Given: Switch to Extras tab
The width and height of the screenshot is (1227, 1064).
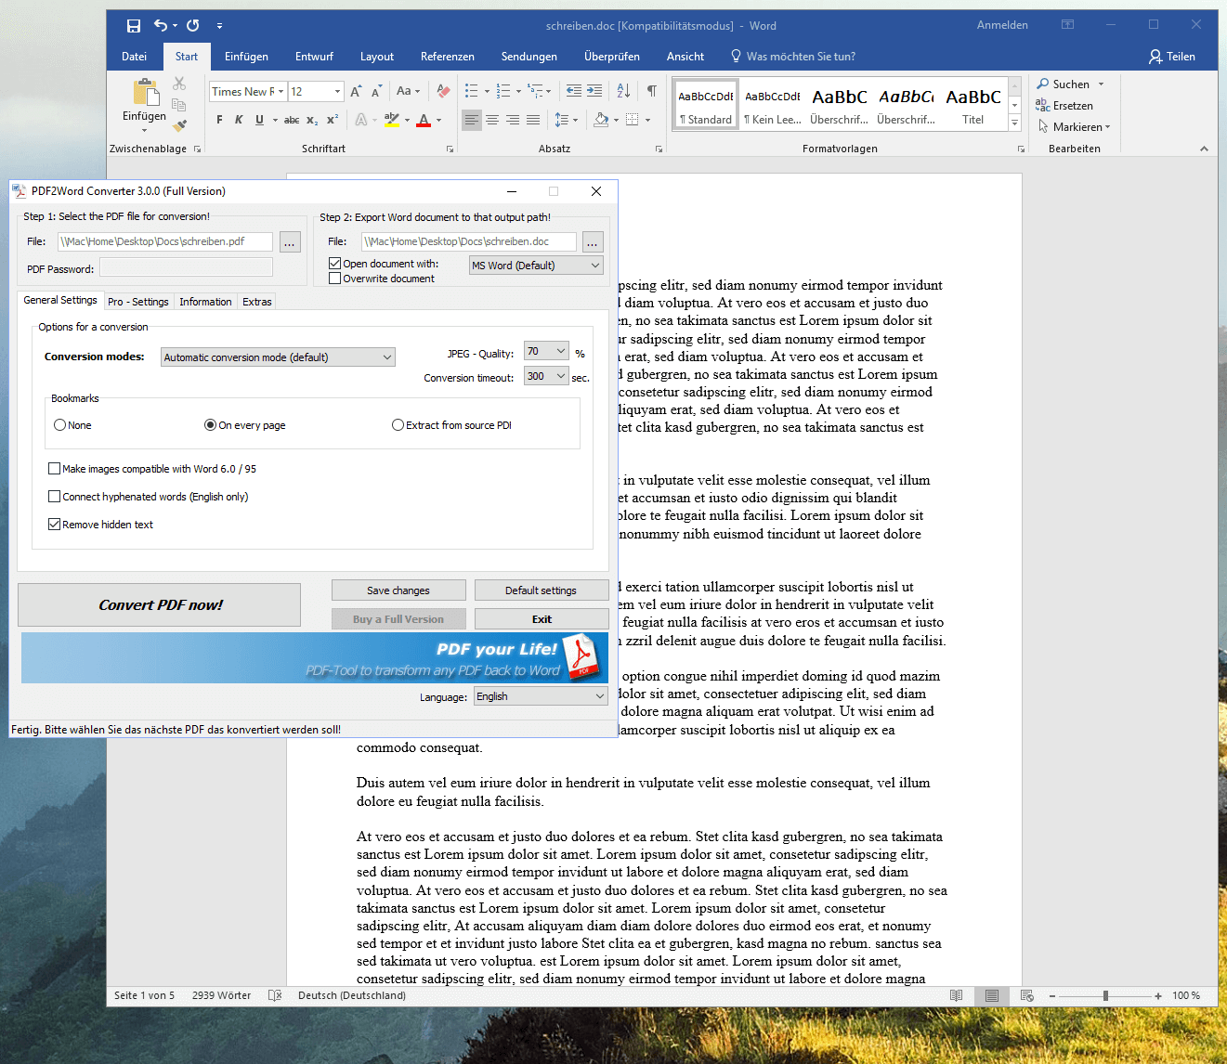Looking at the screenshot, I should (x=257, y=302).
